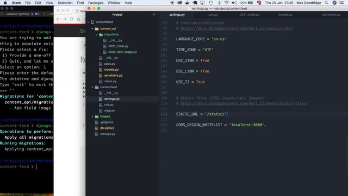Open urls.py in the project tree
The image size is (348, 196).
tap(109, 105)
